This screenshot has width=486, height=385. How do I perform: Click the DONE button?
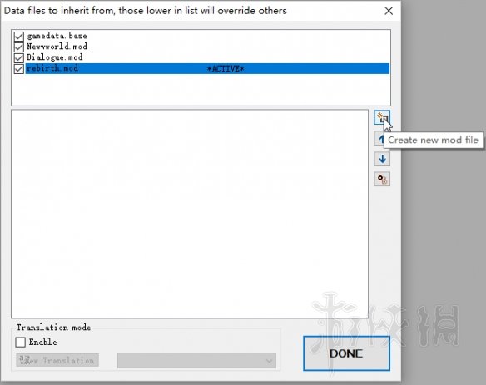pos(346,353)
